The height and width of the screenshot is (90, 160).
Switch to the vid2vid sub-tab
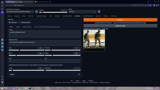[18, 27]
